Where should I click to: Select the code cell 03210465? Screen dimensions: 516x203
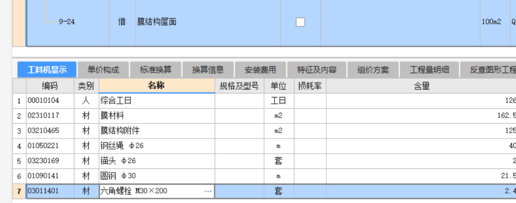point(50,131)
